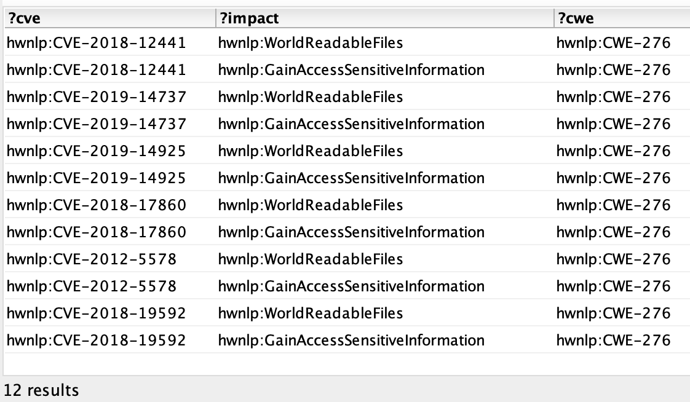Click CWE-276 in CVE-2012-5578 WorldReadableFiles row

pos(613,259)
